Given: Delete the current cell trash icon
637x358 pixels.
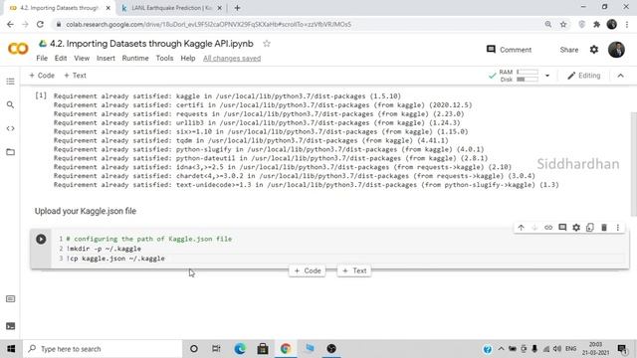Looking at the screenshot, I should pos(604,228).
